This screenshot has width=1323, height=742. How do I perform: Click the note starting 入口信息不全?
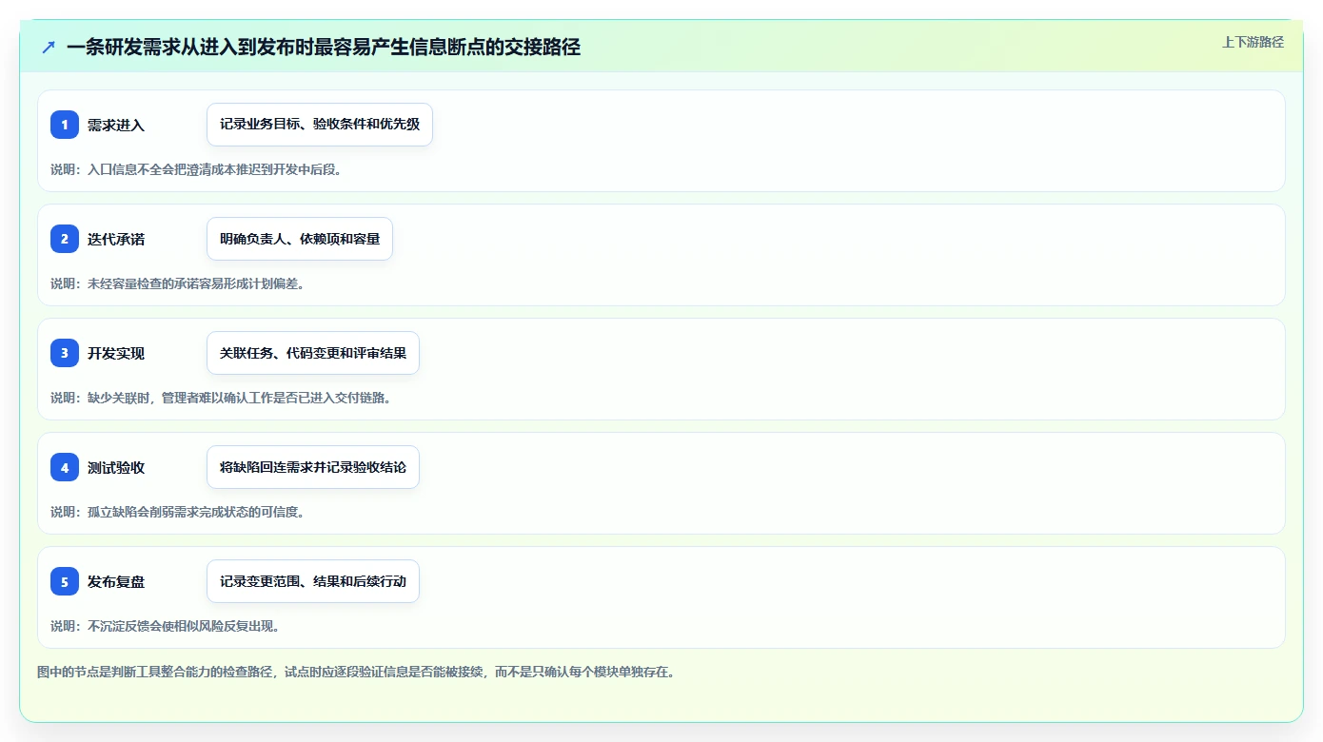(x=196, y=169)
